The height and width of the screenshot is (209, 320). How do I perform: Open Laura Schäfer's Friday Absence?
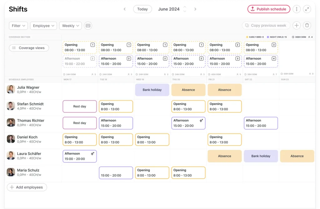tap(224, 156)
